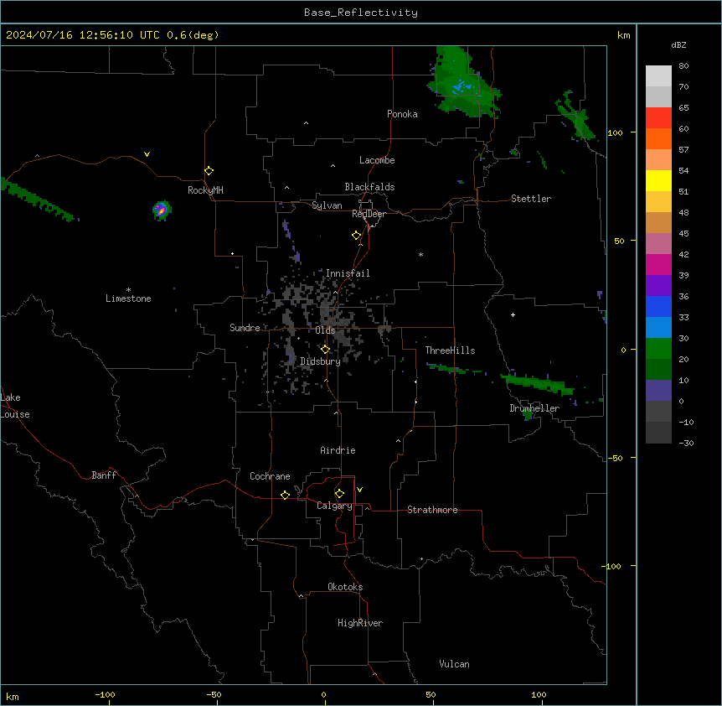Click the Blackfalds city label
The height and width of the screenshot is (706, 722).
point(369,187)
